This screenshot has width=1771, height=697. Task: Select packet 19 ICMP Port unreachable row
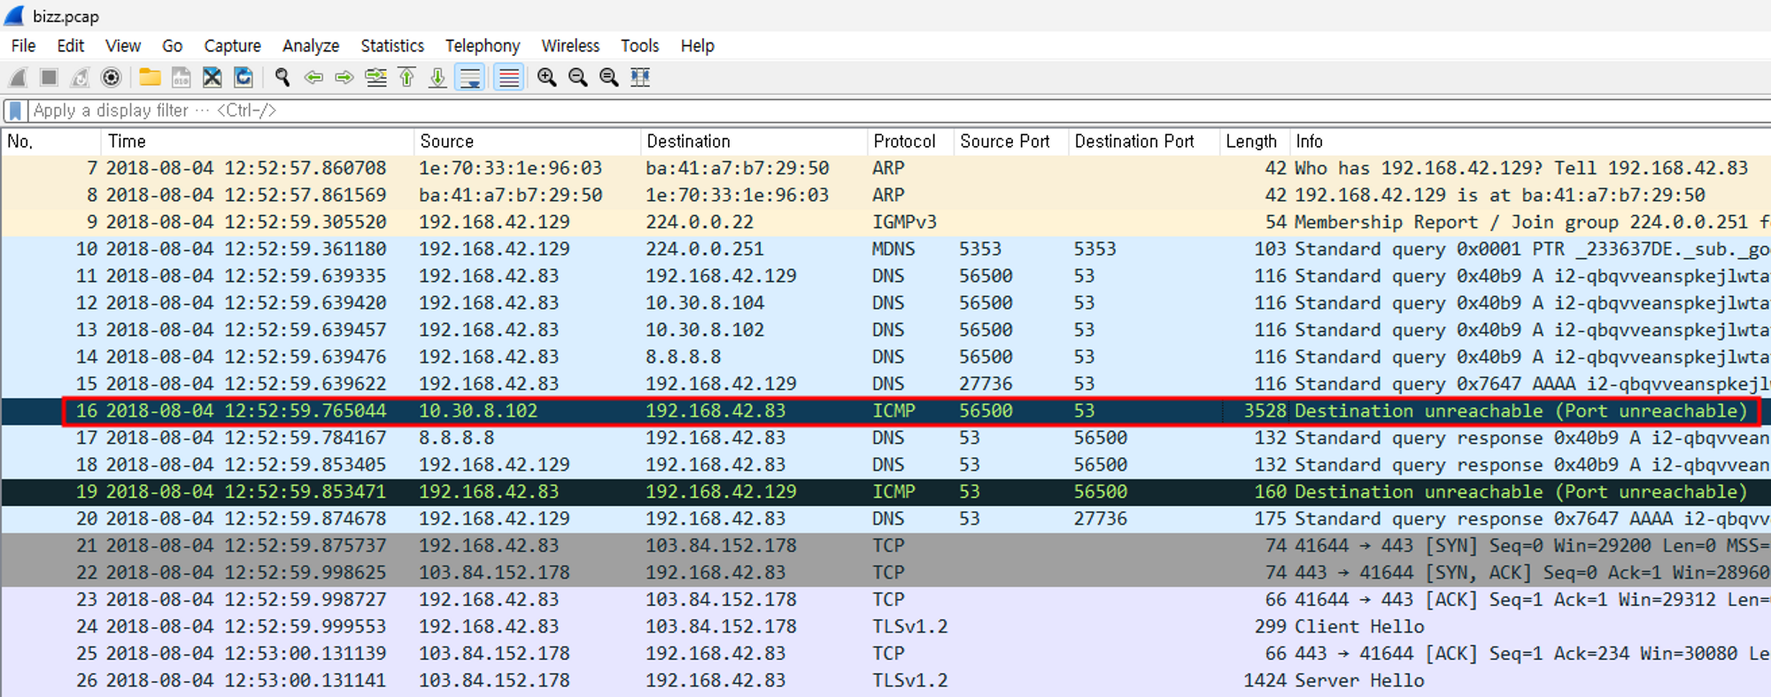coord(885,492)
